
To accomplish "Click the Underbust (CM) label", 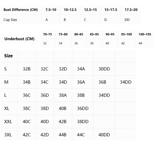I will [19, 39].
